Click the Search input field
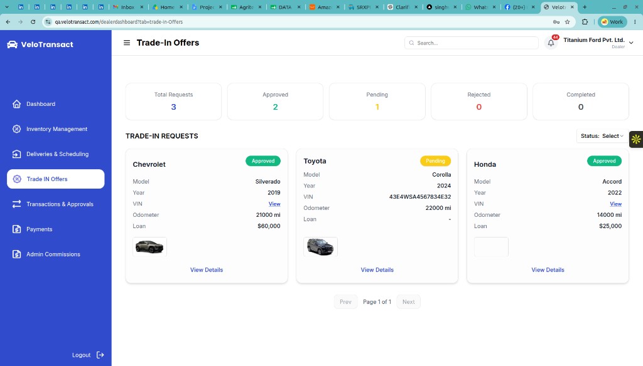Viewport: 643px width, 366px height. coord(471,43)
